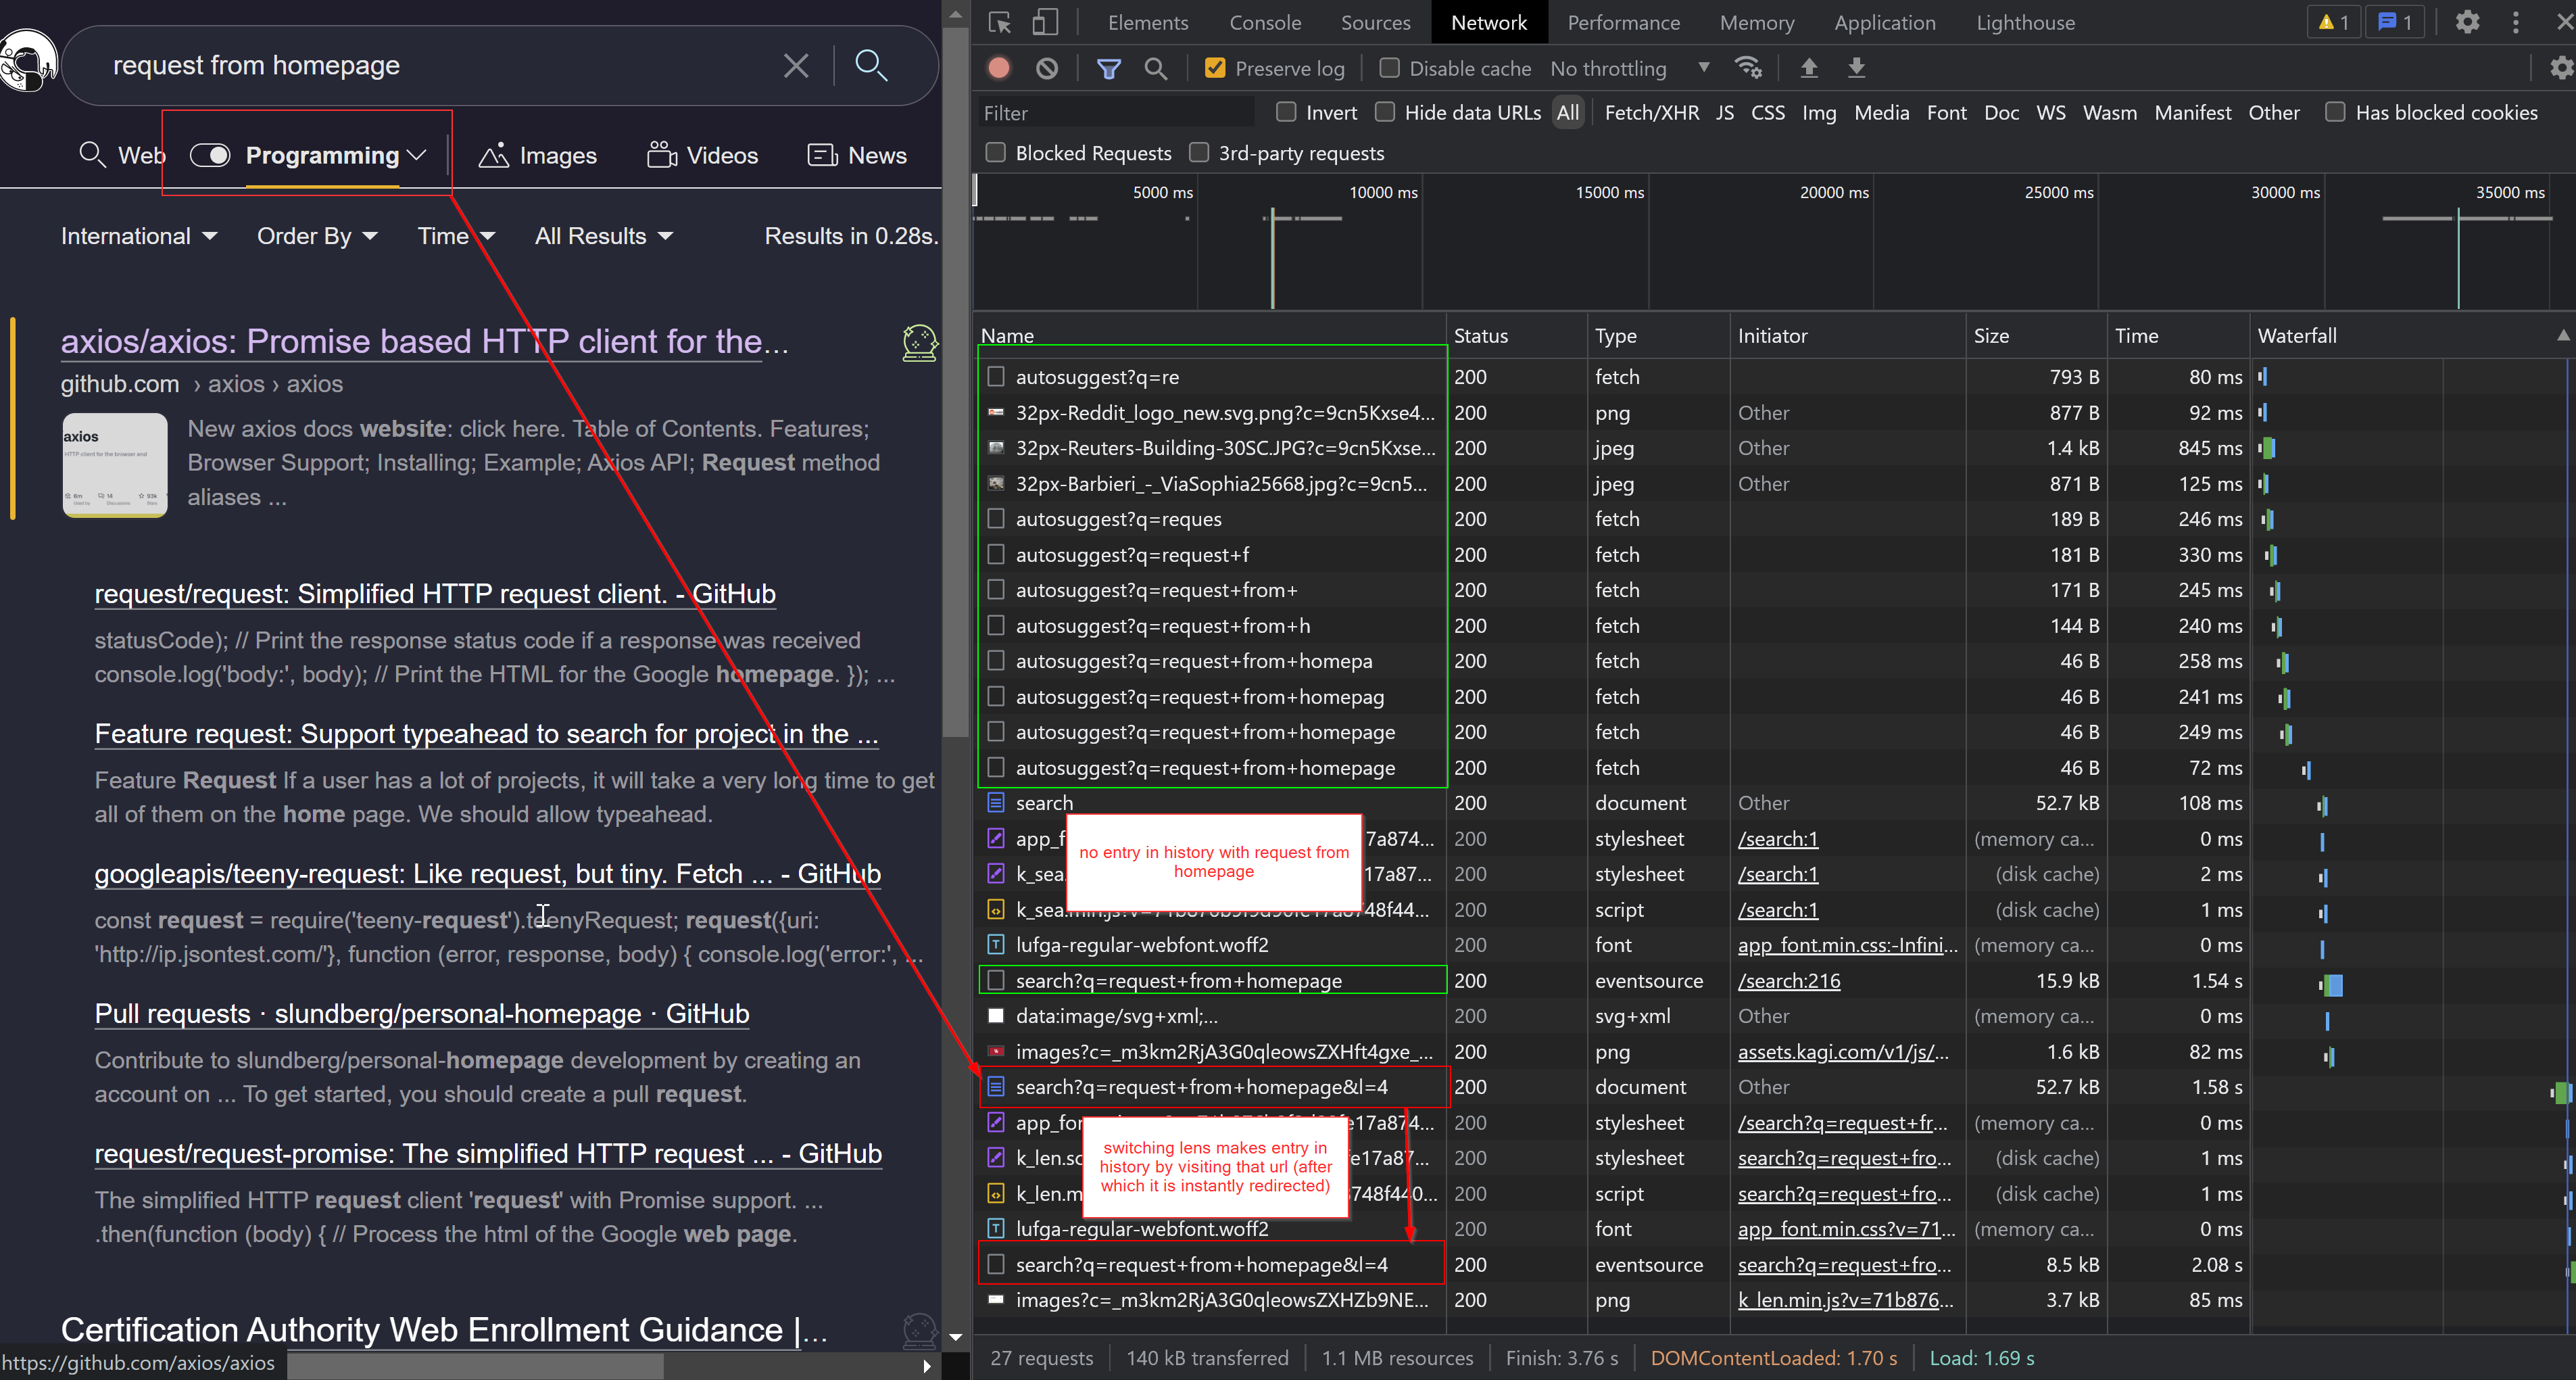Click the /search:216 initiator link

pyautogui.click(x=1788, y=981)
